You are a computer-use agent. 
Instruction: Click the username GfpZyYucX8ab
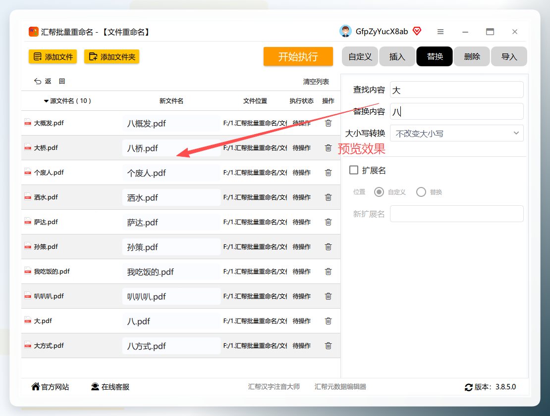click(382, 32)
